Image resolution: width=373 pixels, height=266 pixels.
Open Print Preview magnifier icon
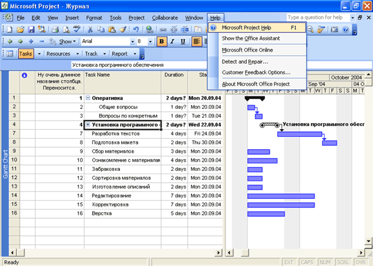click(66, 29)
